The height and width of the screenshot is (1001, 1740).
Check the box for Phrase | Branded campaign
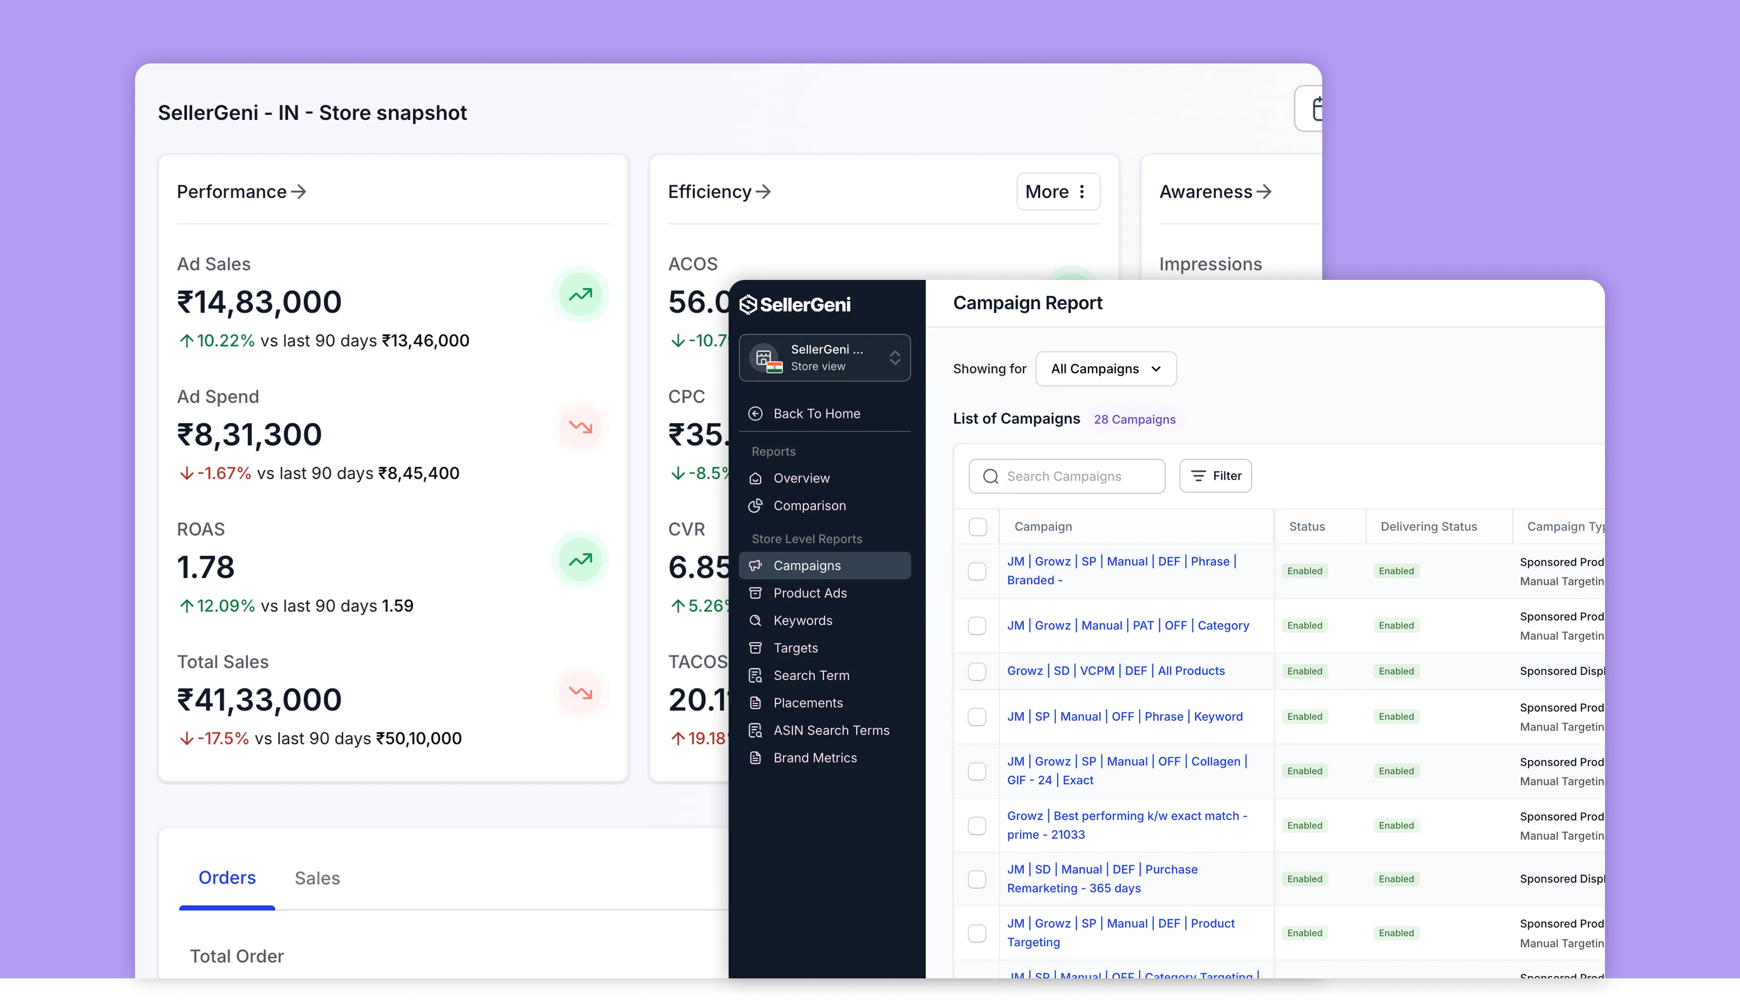coord(976,572)
